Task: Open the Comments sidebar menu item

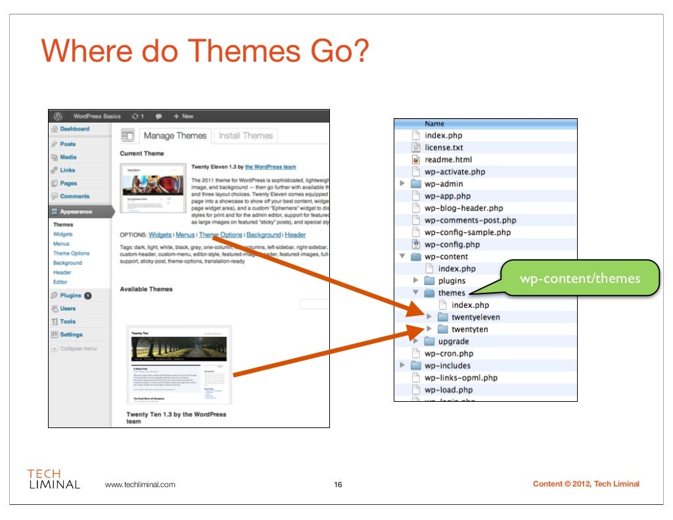Action: pyautogui.click(x=75, y=196)
